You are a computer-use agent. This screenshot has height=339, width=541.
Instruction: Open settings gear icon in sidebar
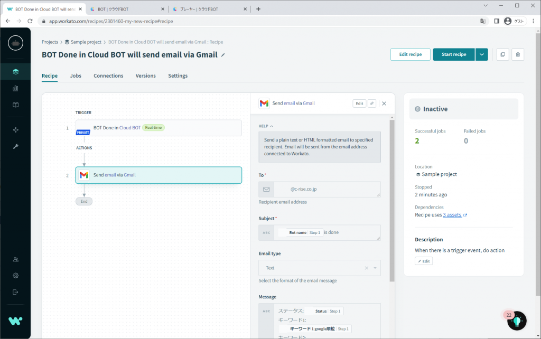[x=15, y=276]
